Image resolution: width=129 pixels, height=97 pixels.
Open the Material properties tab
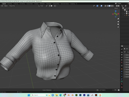pyautogui.click(x=122, y=84)
